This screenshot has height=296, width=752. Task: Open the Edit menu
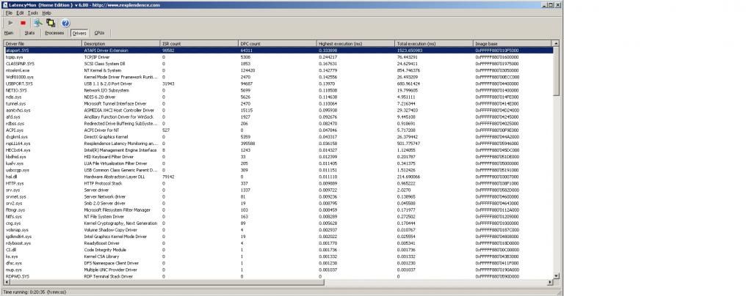pyautogui.click(x=20, y=13)
